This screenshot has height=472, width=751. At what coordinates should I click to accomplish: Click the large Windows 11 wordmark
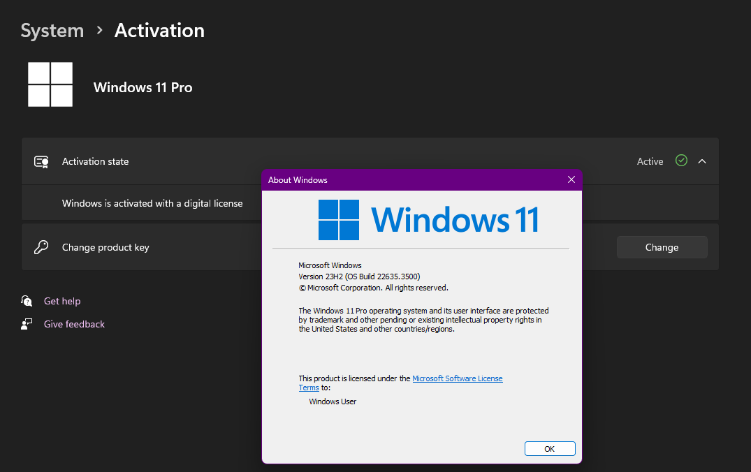pos(455,220)
